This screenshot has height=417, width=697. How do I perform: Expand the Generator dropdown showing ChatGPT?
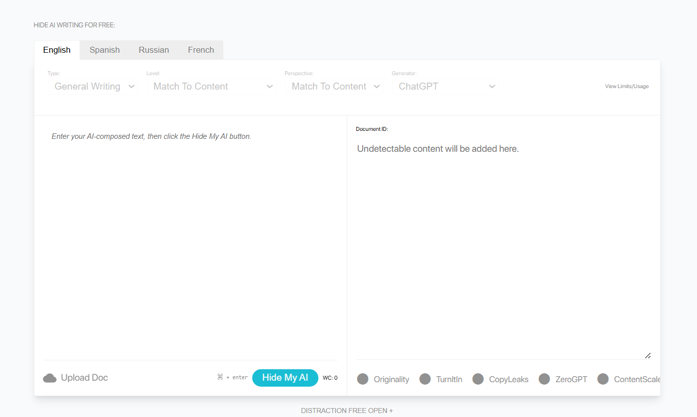tap(447, 87)
